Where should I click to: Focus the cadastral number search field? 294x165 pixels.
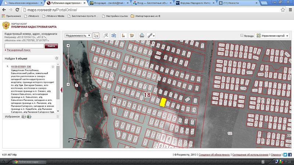click(24, 46)
